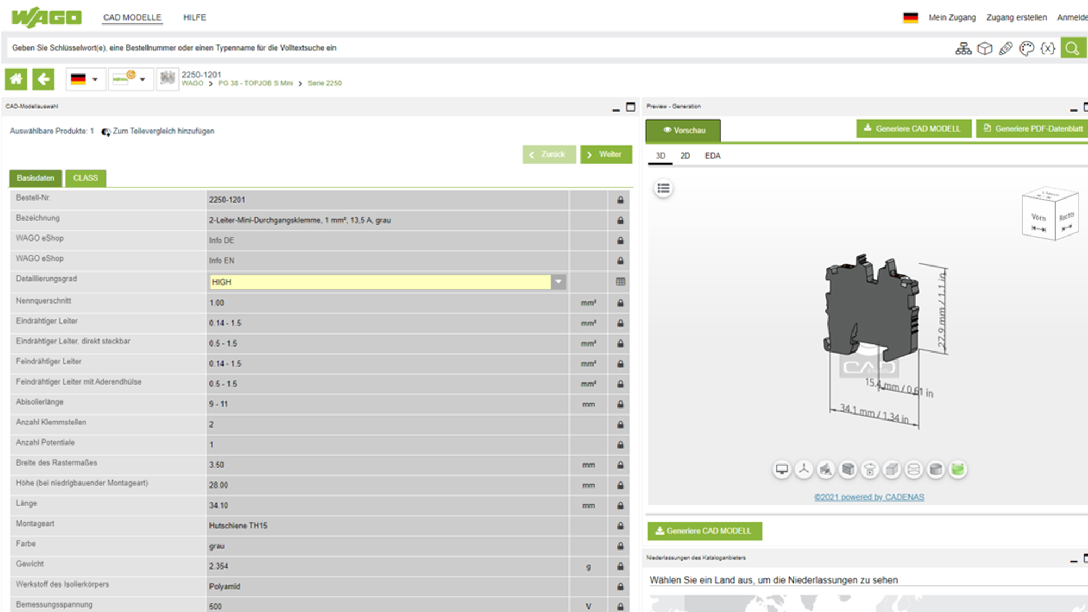Open the 3D geometric search cube icon
1088x612 pixels.
[x=985, y=48]
